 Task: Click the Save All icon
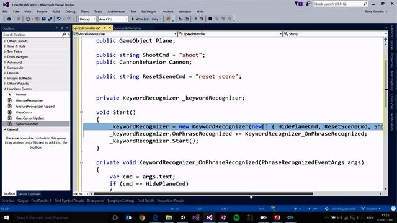point(50,19)
